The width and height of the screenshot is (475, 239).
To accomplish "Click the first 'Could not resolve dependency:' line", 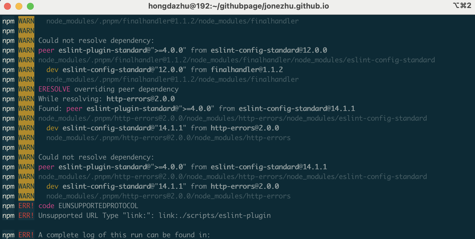I will (x=96, y=41).
